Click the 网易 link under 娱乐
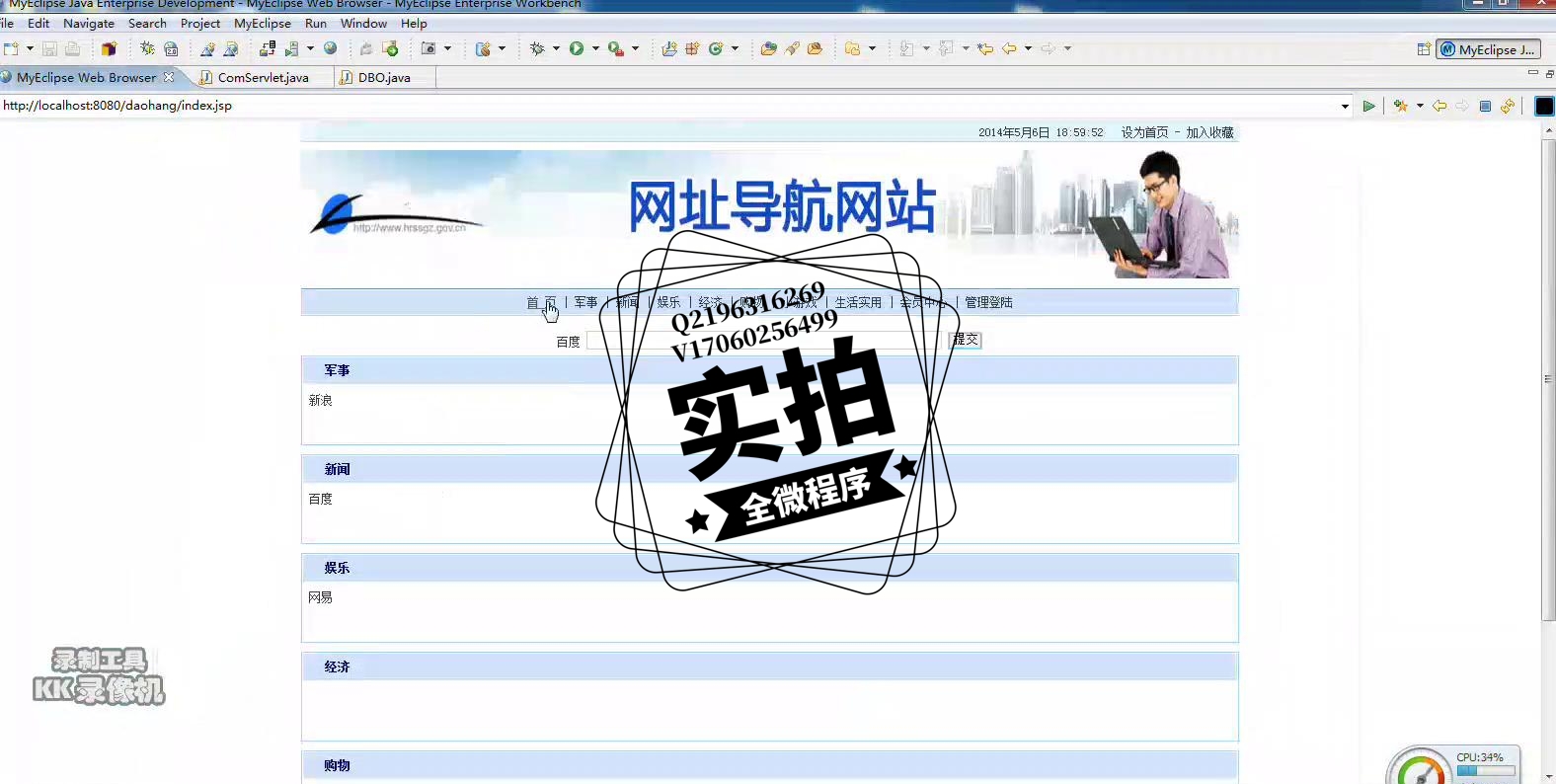Image resolution: width=1556 pixels, height=784 pixels. [320, 597]
